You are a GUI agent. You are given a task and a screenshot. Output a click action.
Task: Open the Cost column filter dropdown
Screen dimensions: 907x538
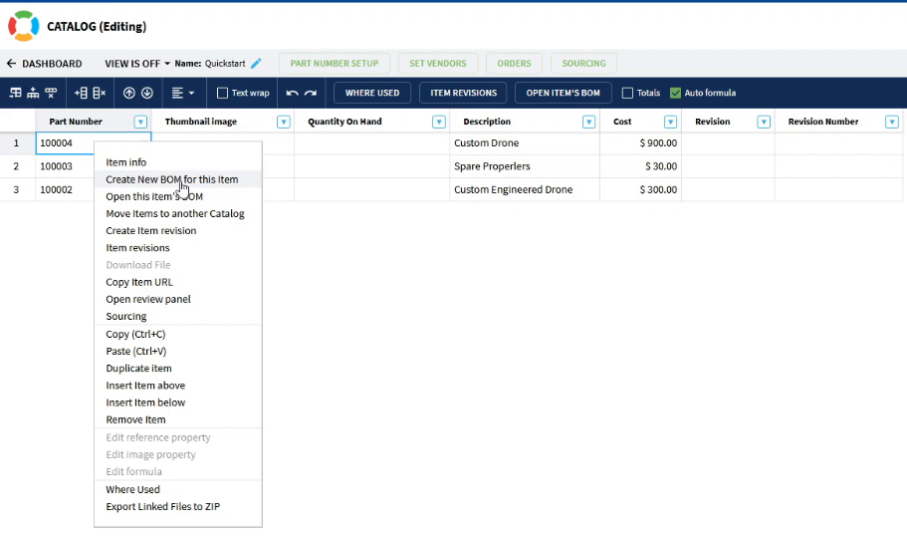[x=670, y=122]
